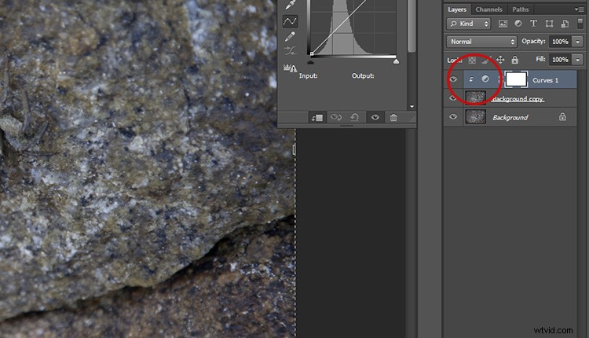The width and height of the screenshot is (589, 338).
Task: Switch to the Layers tab
Action: point(457,9)
